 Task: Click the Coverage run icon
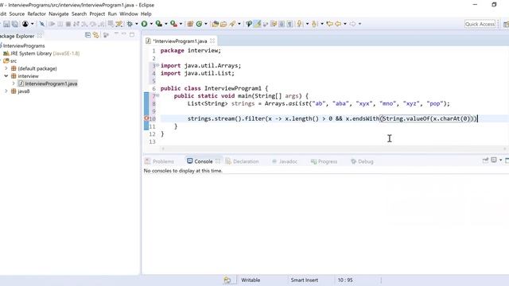coord(159,24)
